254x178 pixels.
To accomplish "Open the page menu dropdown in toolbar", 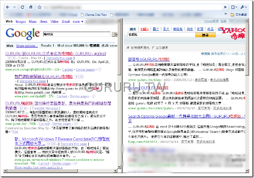I will point(234,7).
